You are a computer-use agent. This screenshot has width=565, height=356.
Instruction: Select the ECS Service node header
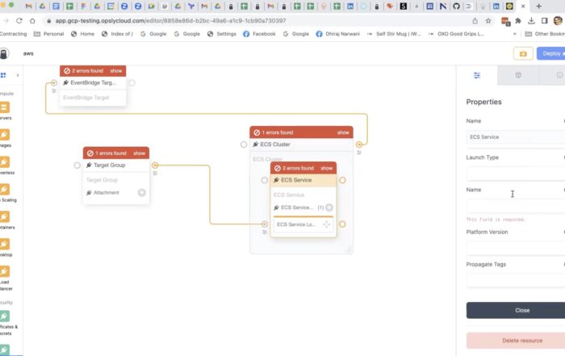coord(303,180)
